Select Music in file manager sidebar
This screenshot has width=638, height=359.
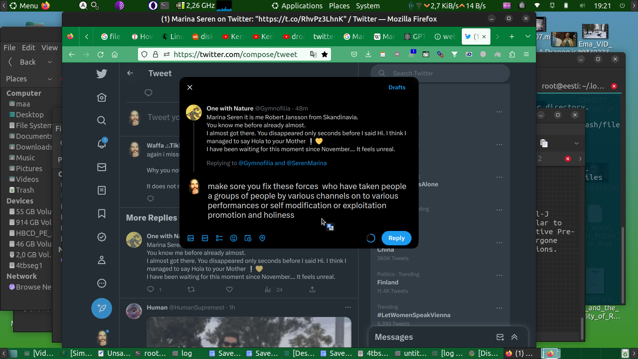click(x=22, y=158)
